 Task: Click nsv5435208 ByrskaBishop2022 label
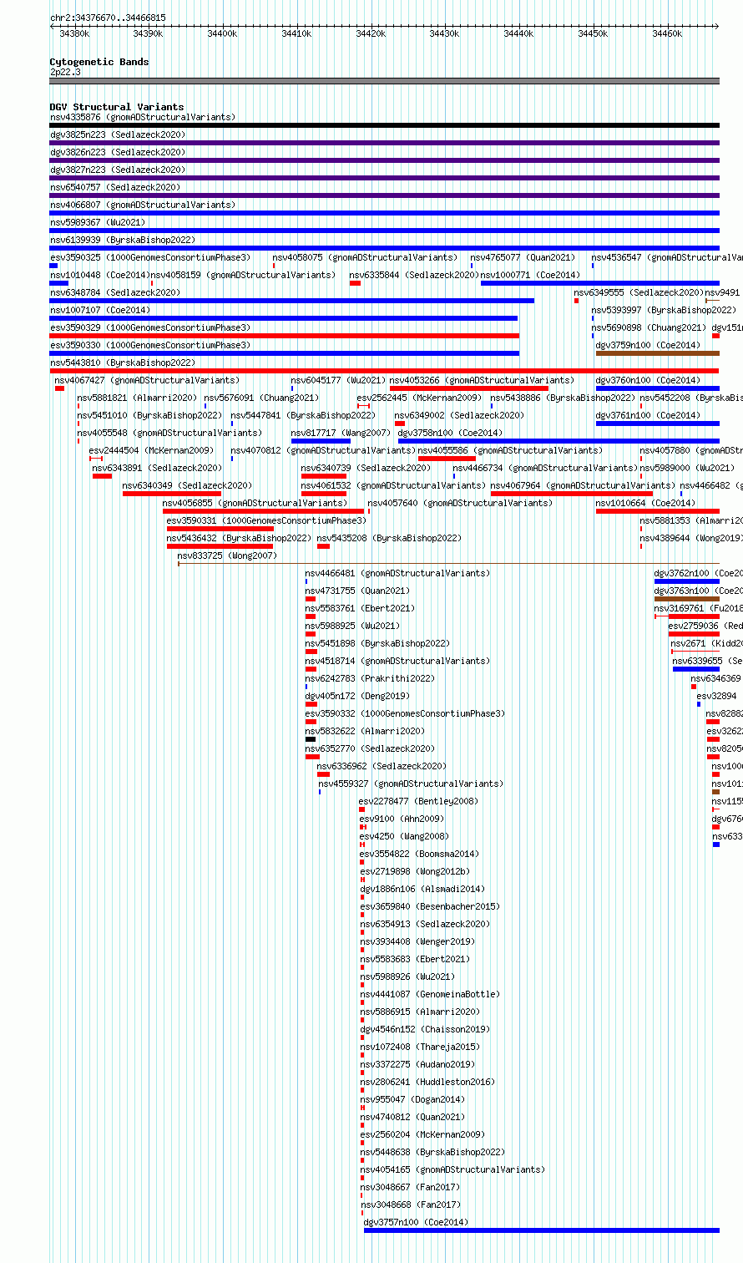tap(390, 538)
